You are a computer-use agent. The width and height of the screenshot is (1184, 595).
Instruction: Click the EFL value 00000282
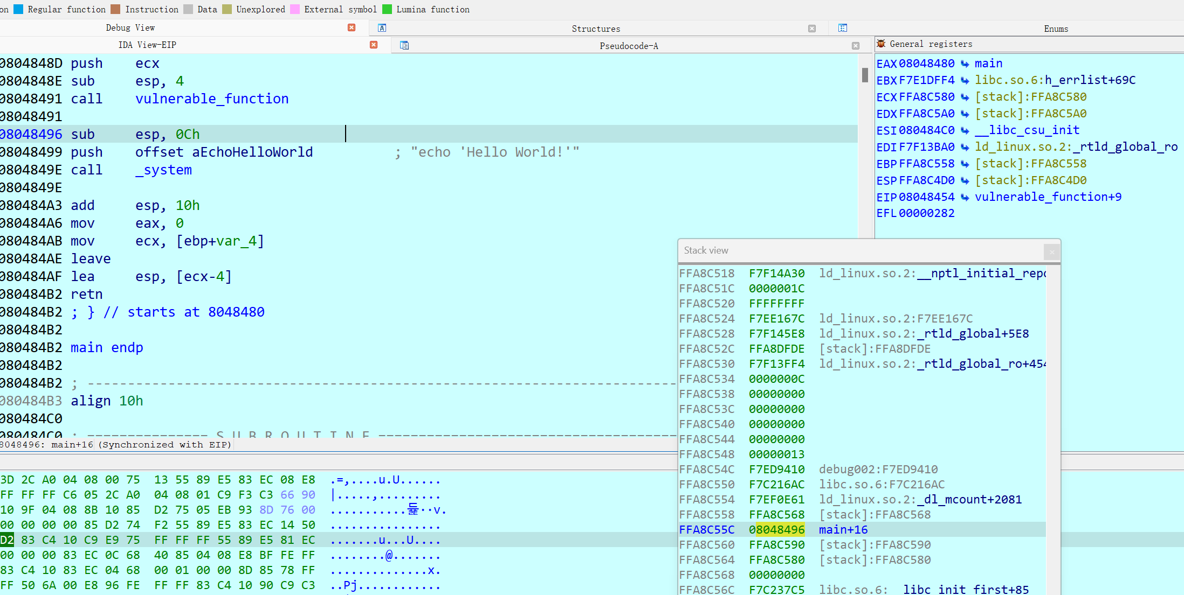pos(926,214)
